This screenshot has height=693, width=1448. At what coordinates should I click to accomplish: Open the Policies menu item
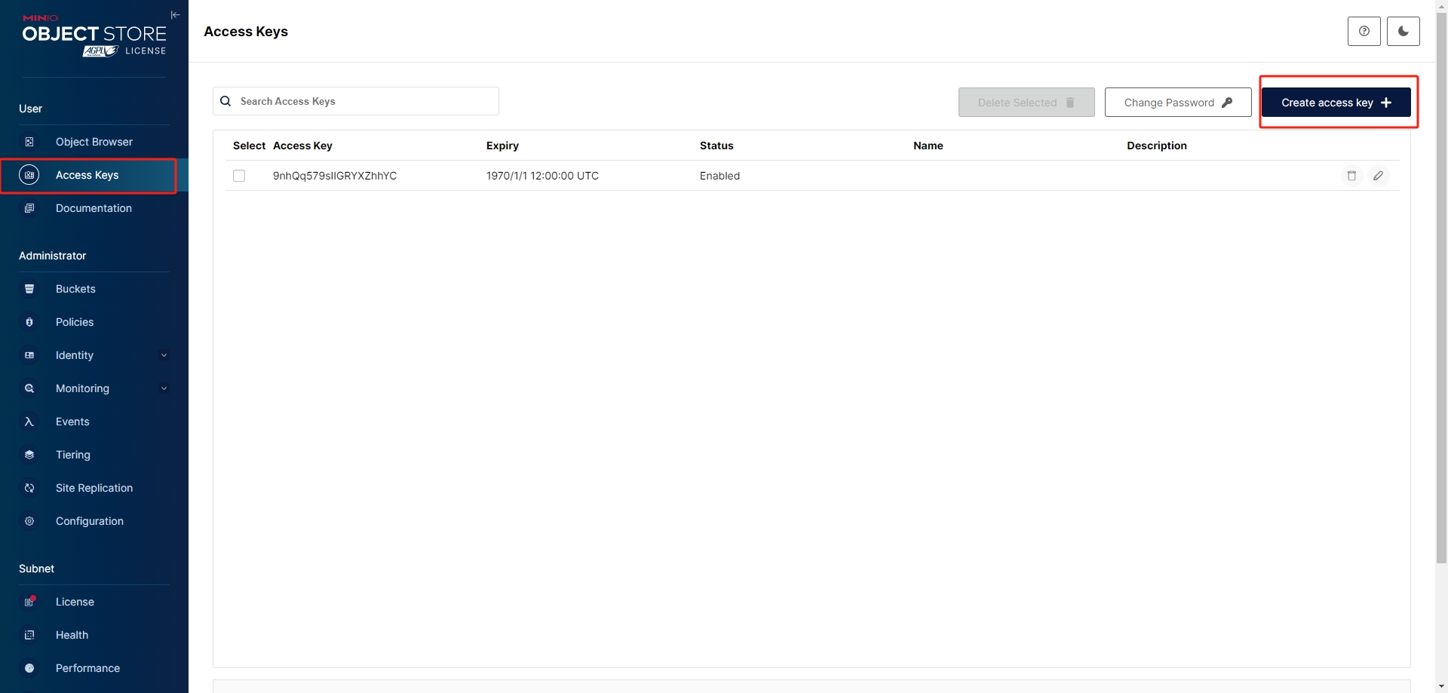click(75, 322)
